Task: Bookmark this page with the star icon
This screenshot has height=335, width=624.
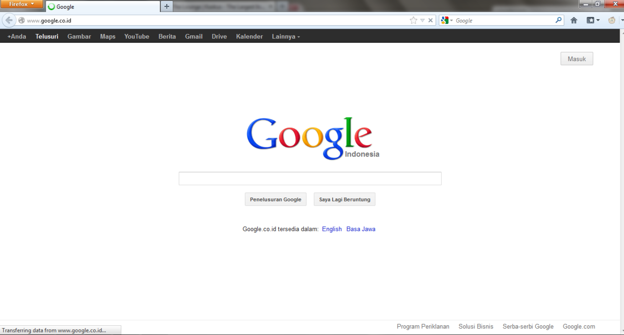Action: coord(413,20)
